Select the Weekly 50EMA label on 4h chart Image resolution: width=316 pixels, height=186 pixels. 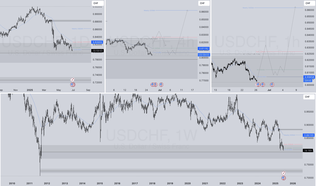coord(149,10)
